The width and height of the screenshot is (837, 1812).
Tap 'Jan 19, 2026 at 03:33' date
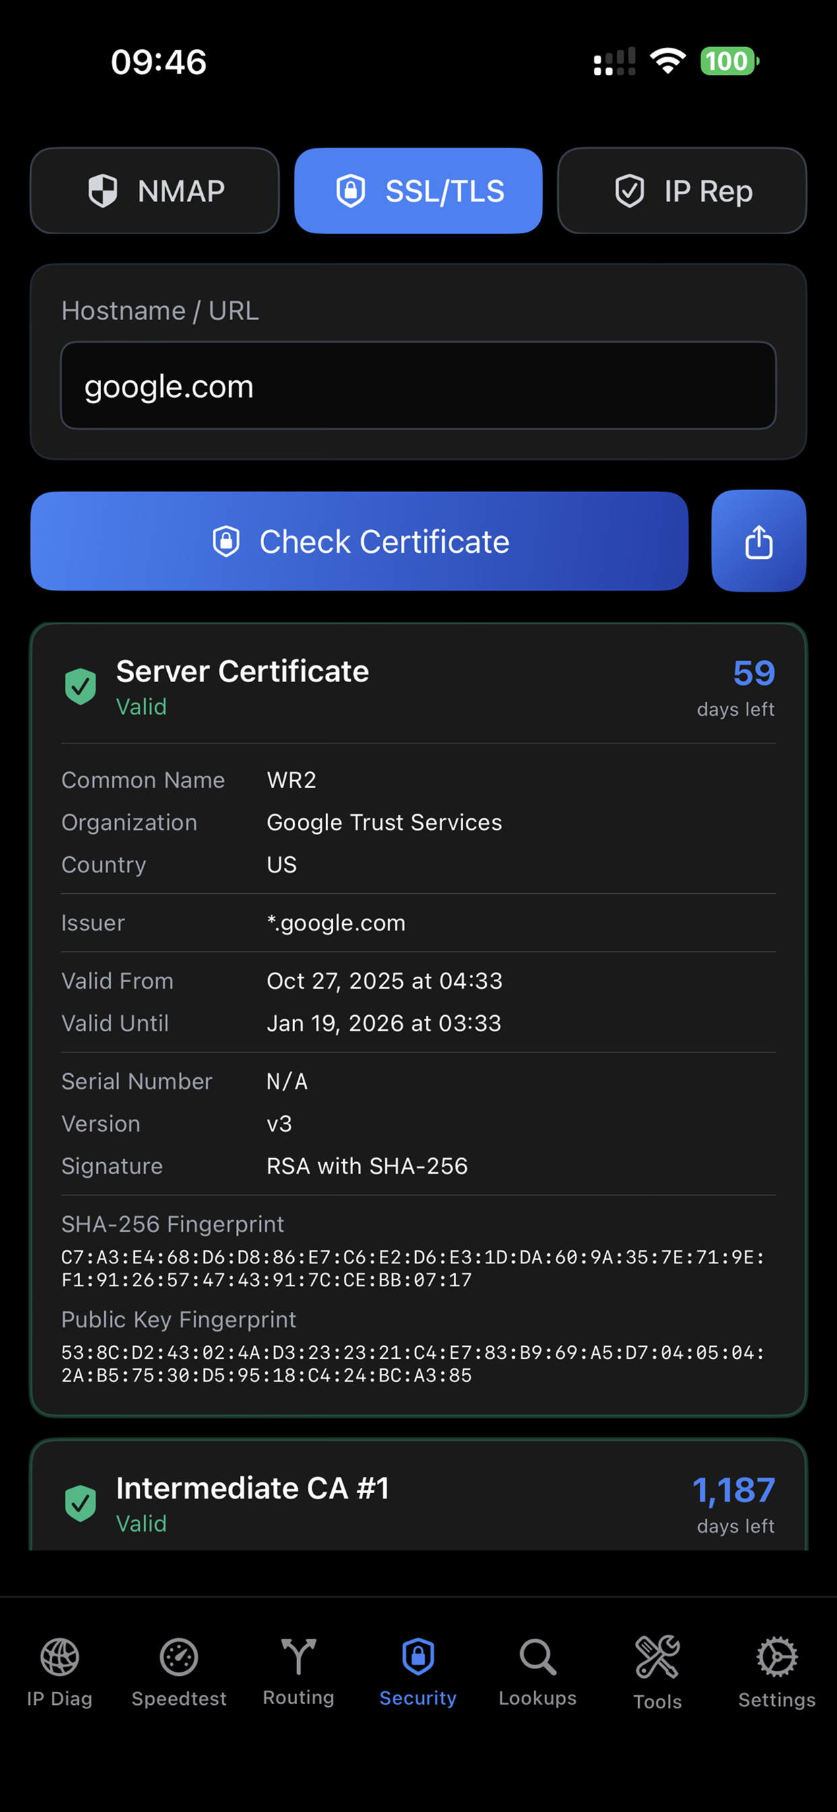click(x=384, y=1023)
